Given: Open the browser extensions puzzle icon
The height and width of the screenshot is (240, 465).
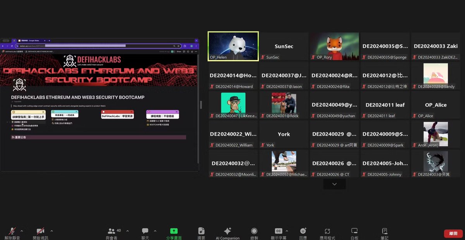Looking at the screenshot, I should tap(185, 46).
